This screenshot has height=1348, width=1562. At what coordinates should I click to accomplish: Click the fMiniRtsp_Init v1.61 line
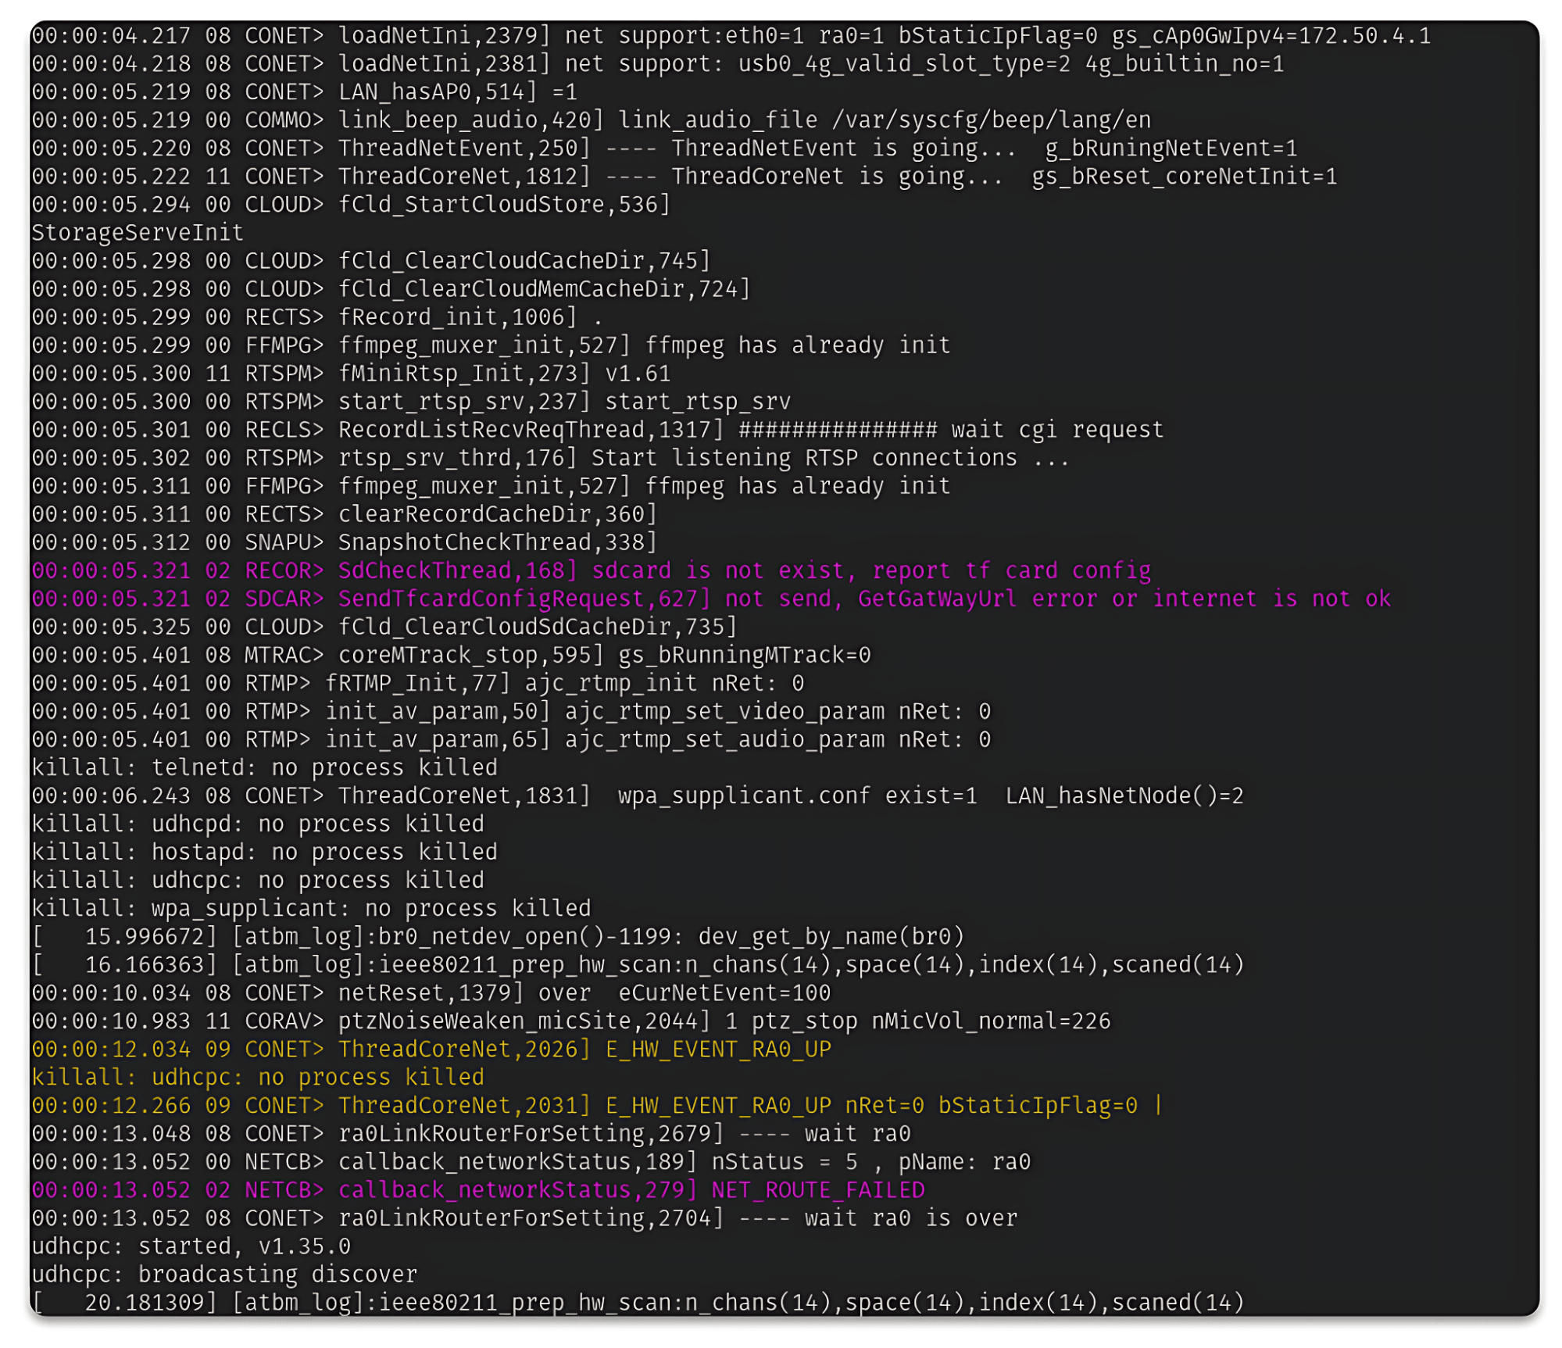pyautogui.click(x=351, y=374)
